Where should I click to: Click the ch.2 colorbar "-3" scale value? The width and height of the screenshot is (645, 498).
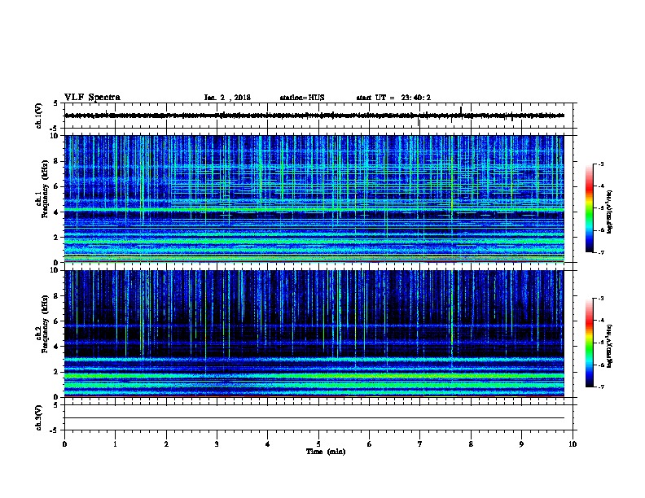(x=600, y=299)
